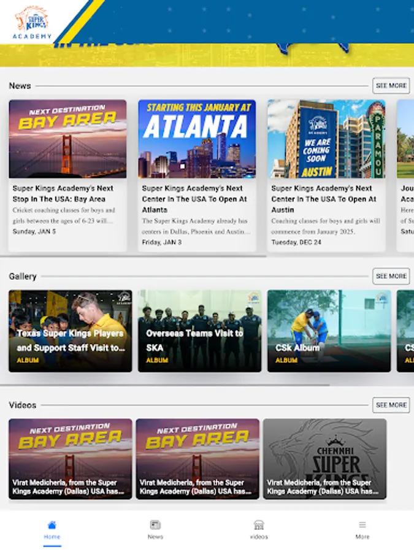Screen dimensions: 414x552
Task: Open the partially visible fourth news card
Action: pyautogui.click(x=405, y=175)
